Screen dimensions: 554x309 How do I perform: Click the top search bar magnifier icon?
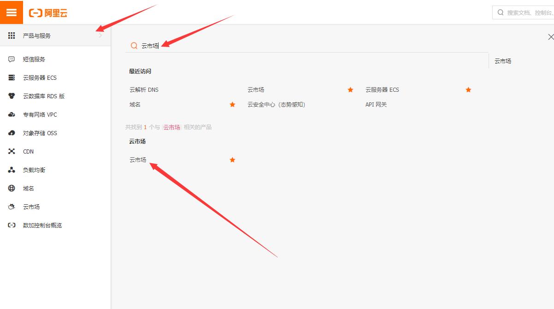click(501, 12)
